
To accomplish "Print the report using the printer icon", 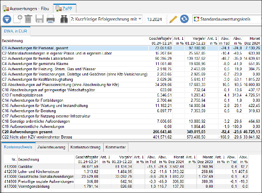I will (51, 19).
